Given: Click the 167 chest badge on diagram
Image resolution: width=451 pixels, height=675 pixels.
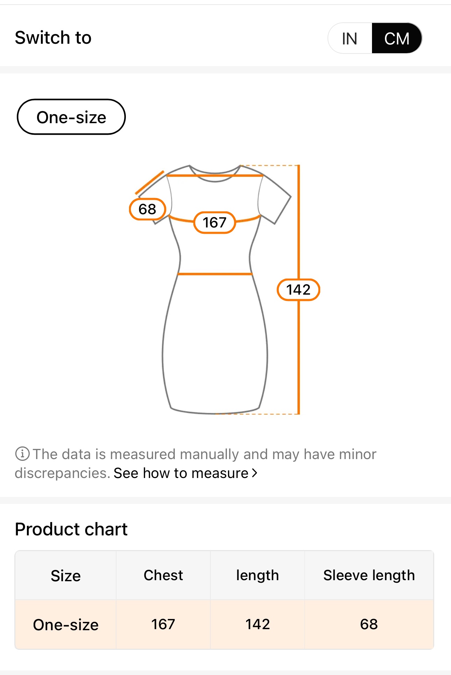Looking at the screenshot, I should coord(215,223).
